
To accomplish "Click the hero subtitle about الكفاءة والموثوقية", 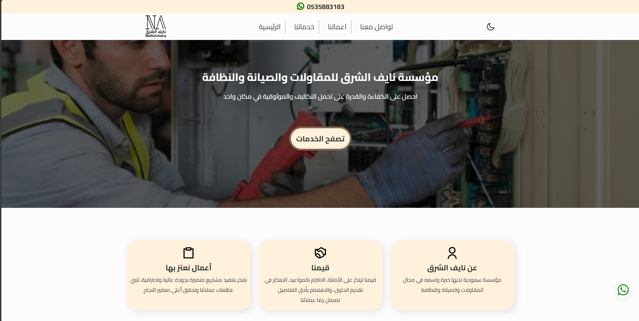I will point(320,97).
